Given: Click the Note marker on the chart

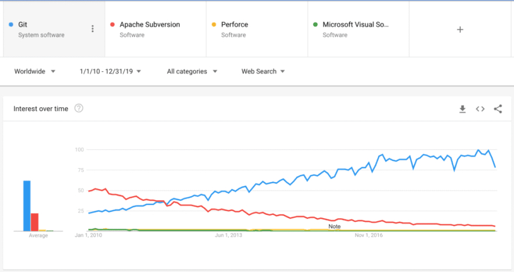Looking at the screenshot, I should point(334,226).
